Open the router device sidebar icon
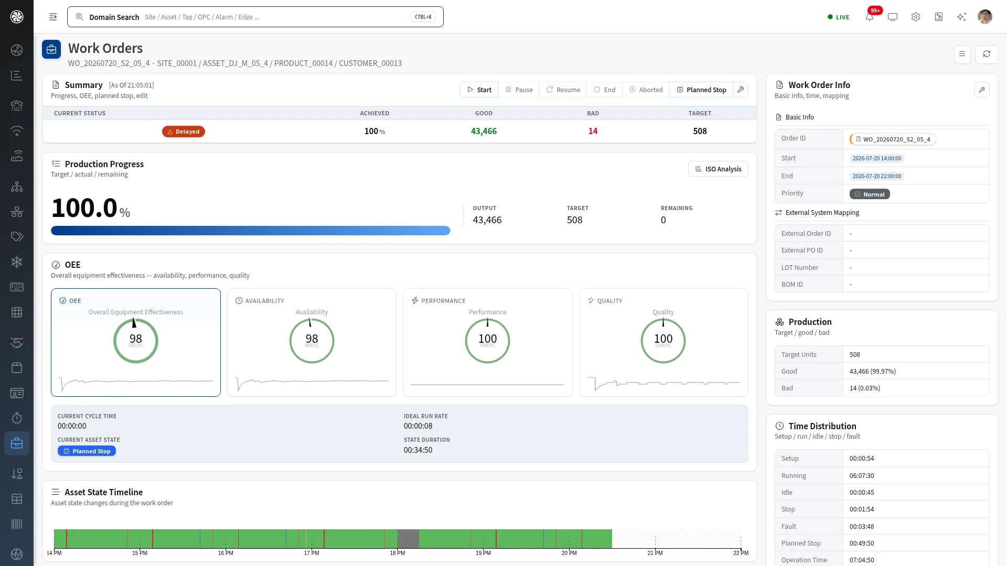Viewport: 1007px width, 566px height. pos(17,156)
